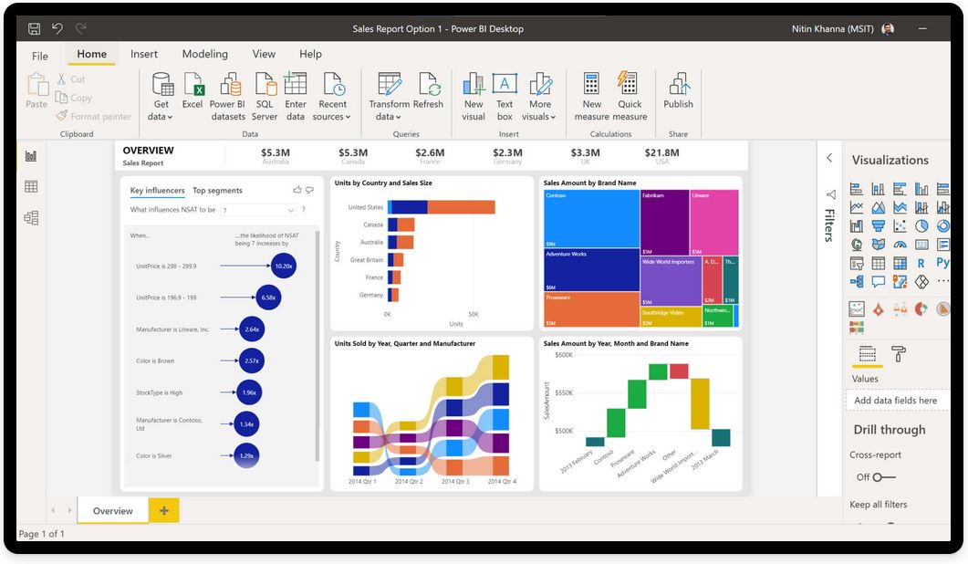Viewport: 968px width, 564px height.
Task: Select the pie chart visualization
Action: click(x=921, y=226)
